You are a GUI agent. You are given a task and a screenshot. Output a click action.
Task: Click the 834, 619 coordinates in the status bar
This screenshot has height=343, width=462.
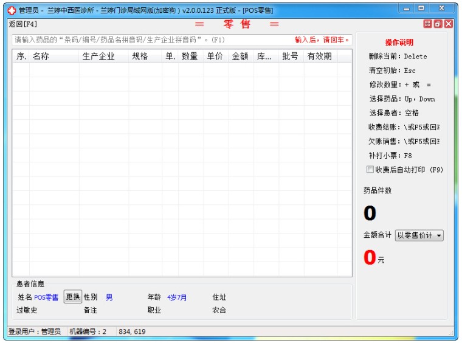tap(132, 331)
